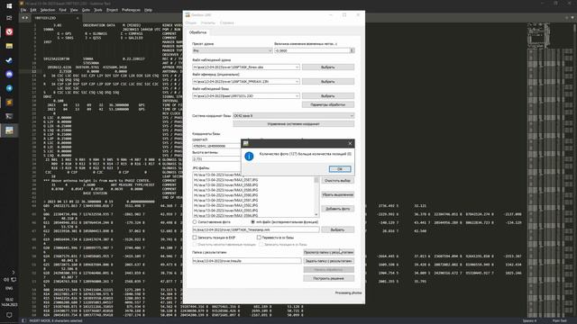Viewport: 577px width, 324px height.
Task: Click Plain Text syntax in Sublime status bar
Action: tap(559, 320)
